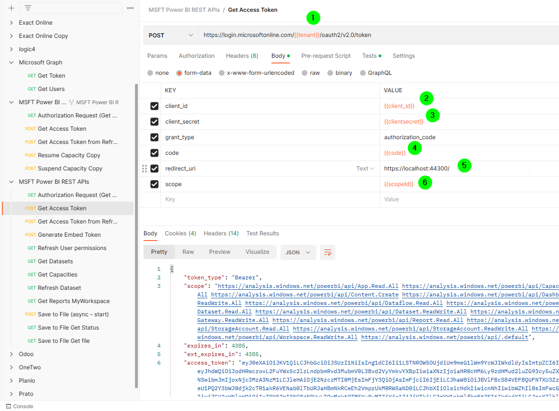Click the fork icon beside MSFT Power BI
Image resolution: width=559 pixels, height=411 pixels.
point(72,102)
